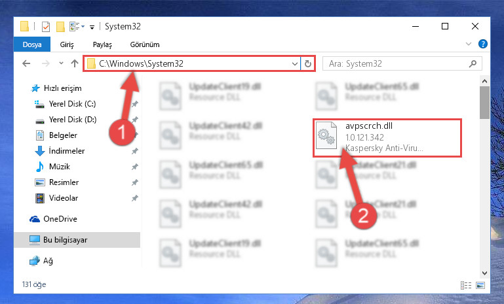Viewport: 504px width, 304px height.
Task: Click the search magnifier icon
Action: tap(473, 64)
